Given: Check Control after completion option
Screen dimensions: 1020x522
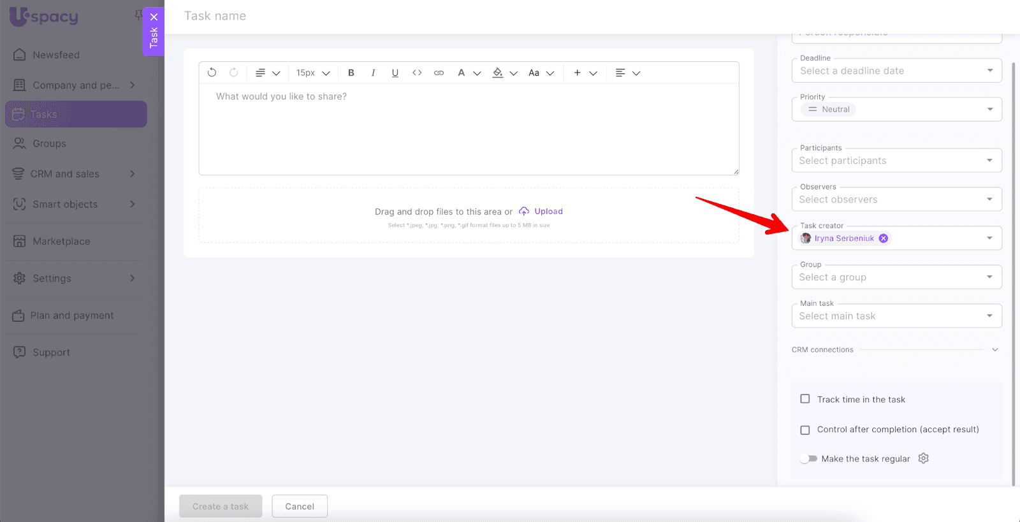Looking at the screenshot, I should 805,430.
